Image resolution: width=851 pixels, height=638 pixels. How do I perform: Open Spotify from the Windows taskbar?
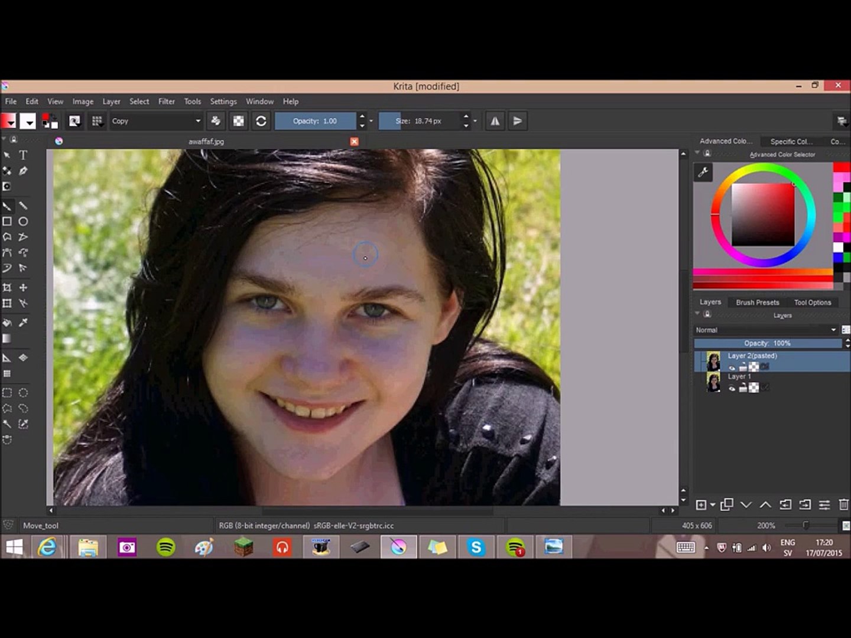pos(166,547)
